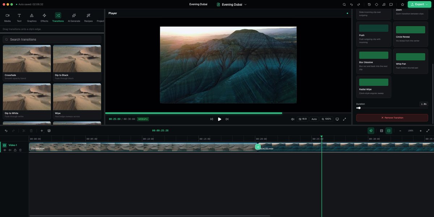Click the stacked layers icon in timeline toolbar
Screen dimensions: 434x217
tap(49, 130)
